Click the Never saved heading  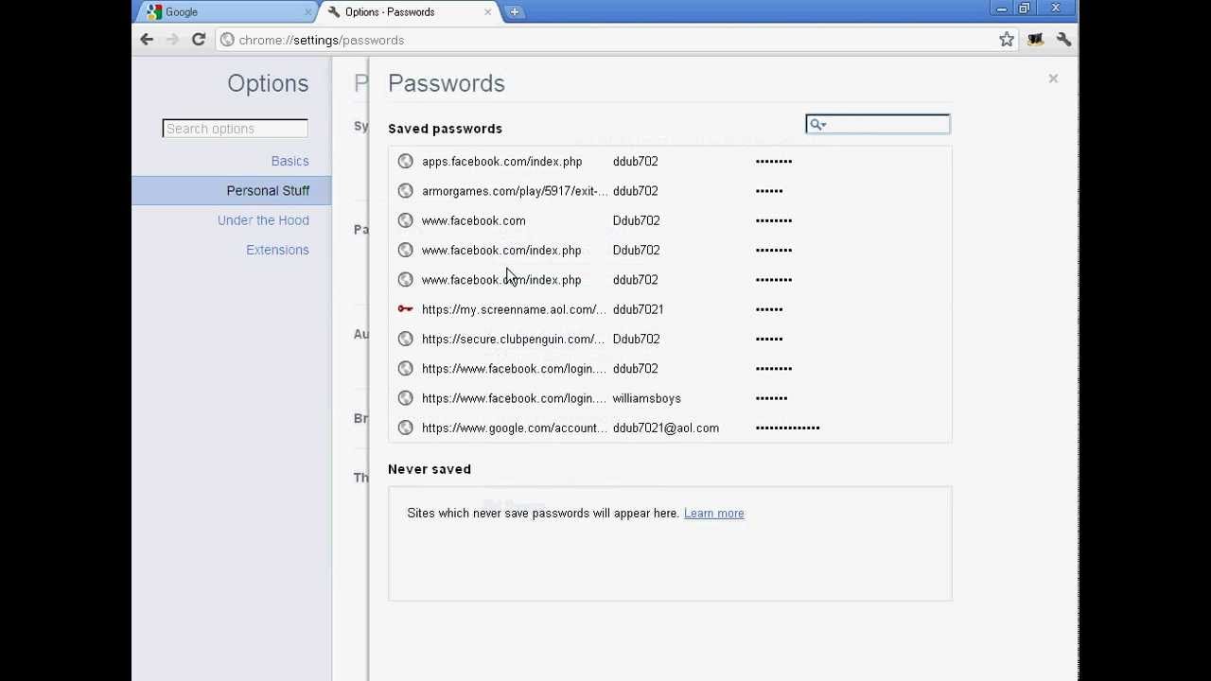(430, 469)
